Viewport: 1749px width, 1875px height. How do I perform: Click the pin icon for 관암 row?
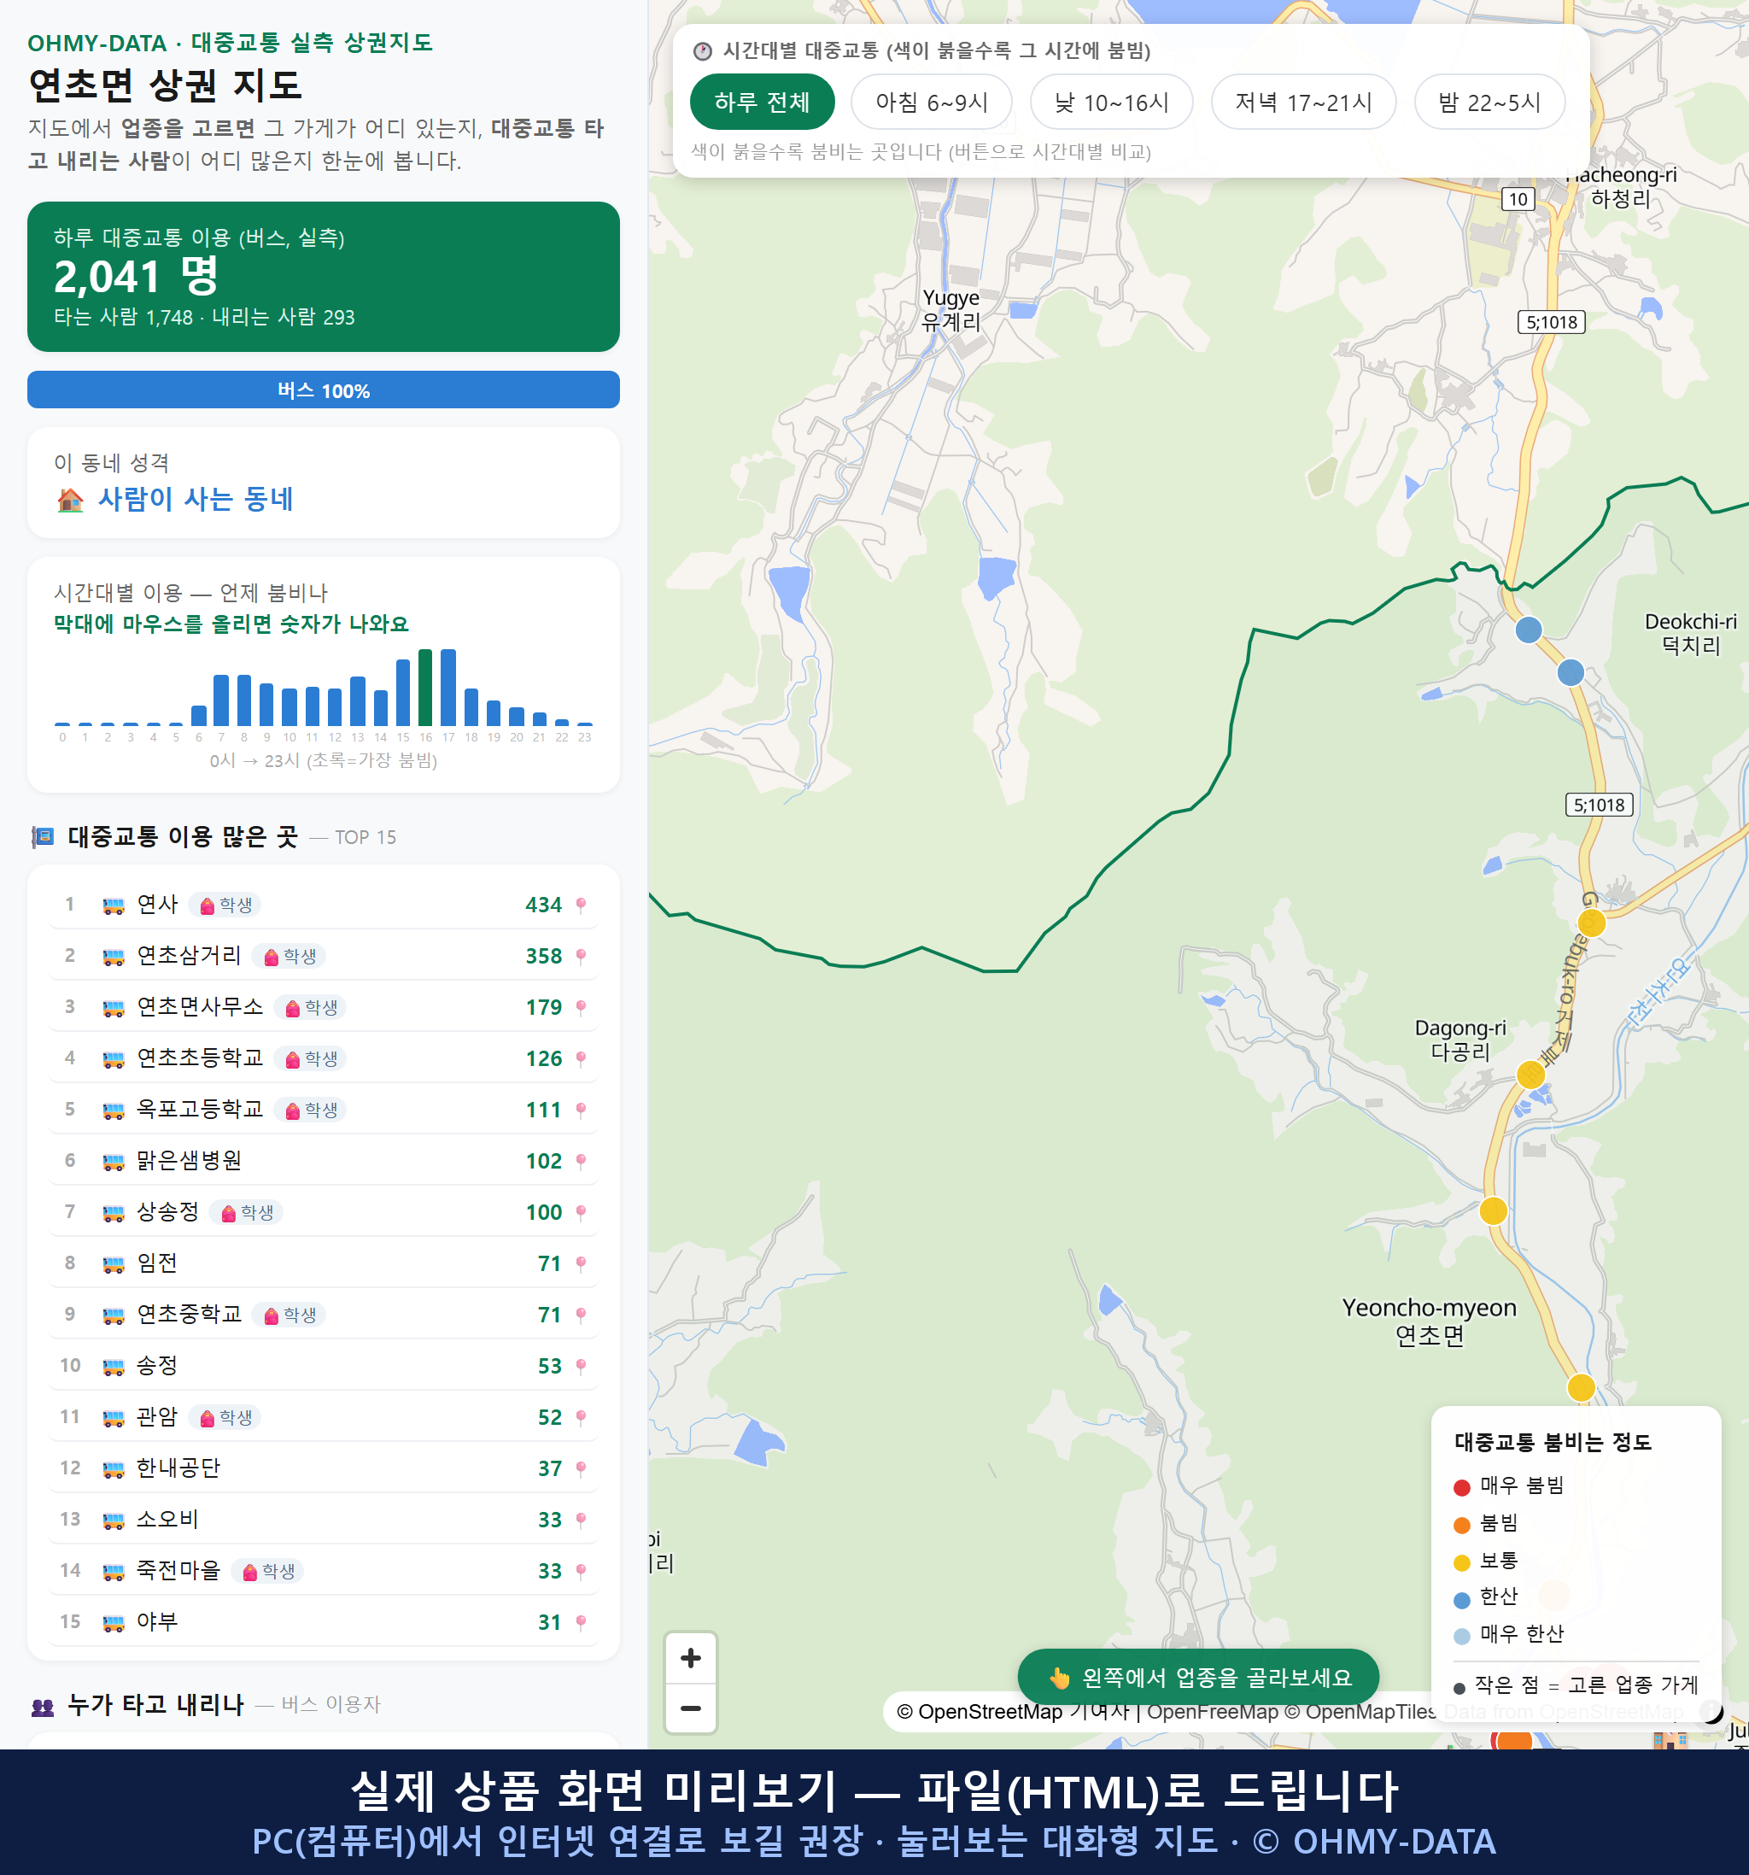[x=581, y=1417]
